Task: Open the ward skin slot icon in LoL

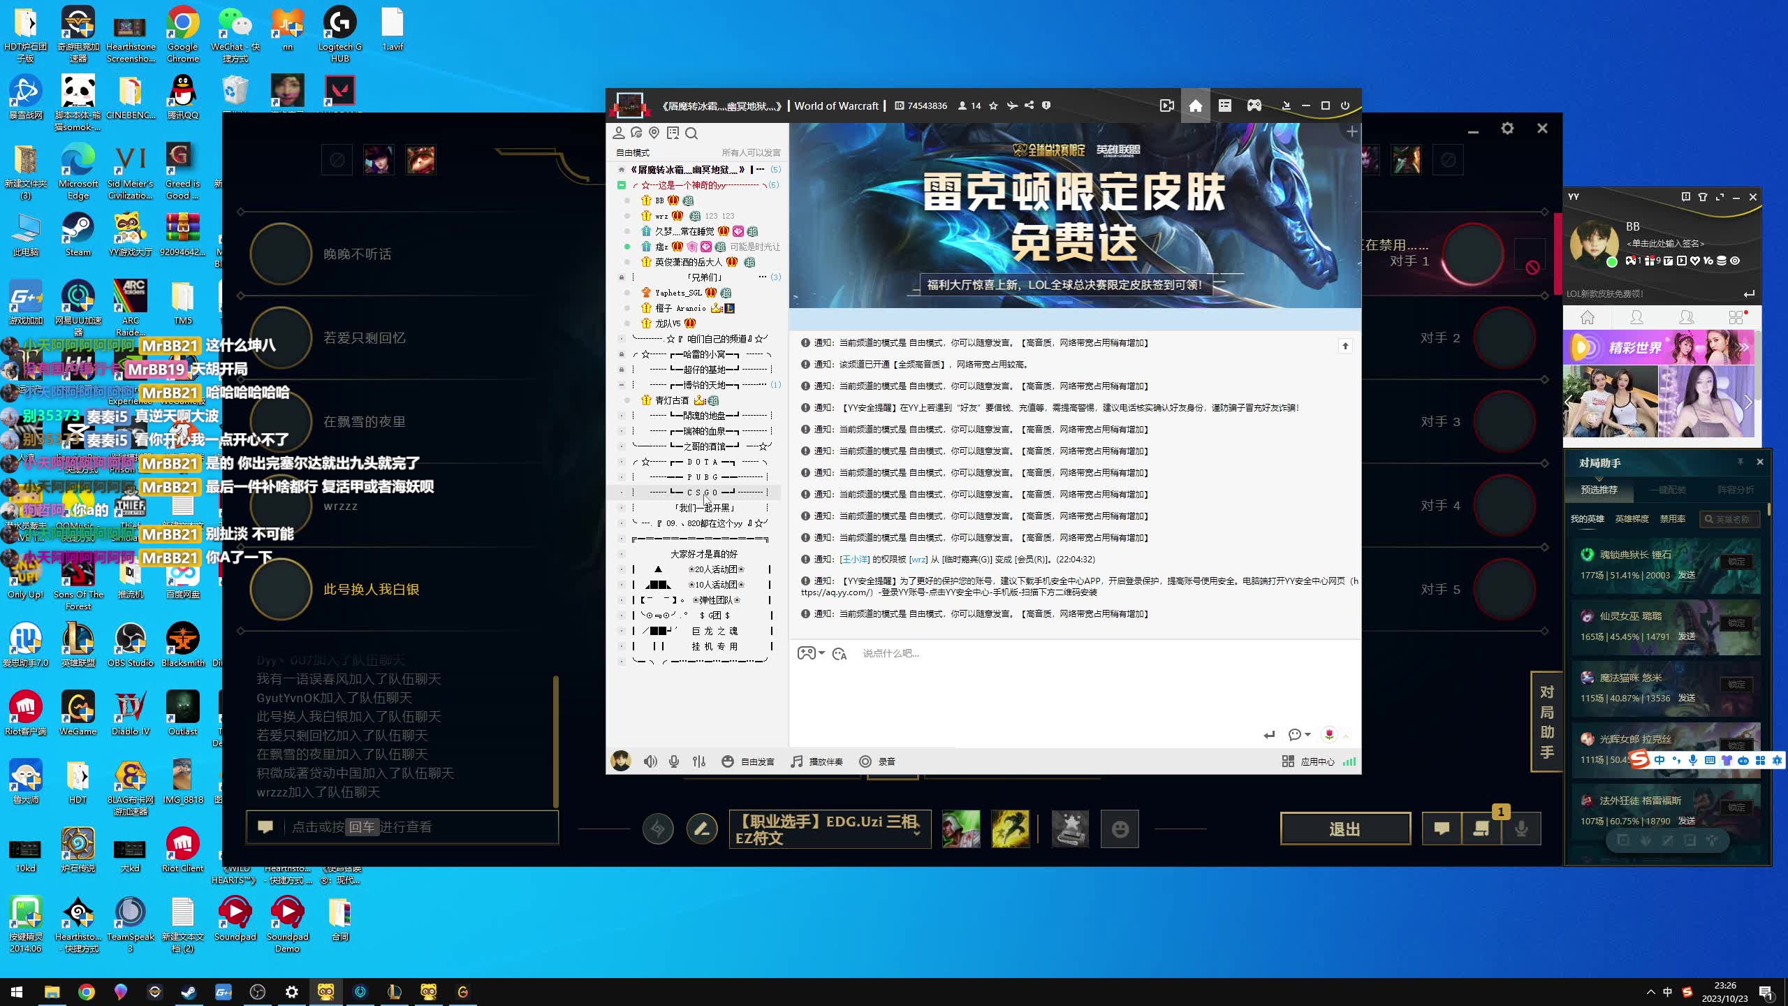Action: coord(1069,829)
